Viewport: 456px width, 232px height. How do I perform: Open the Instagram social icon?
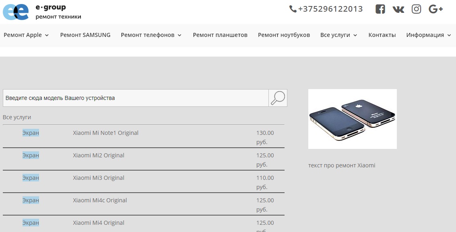[416, 9]
